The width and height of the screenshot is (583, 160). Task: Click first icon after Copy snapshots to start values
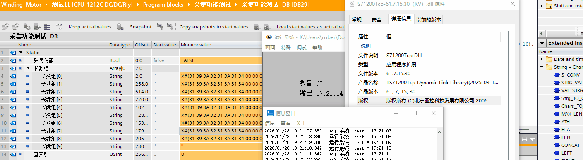pyautogui.click(x=257, y=27)
